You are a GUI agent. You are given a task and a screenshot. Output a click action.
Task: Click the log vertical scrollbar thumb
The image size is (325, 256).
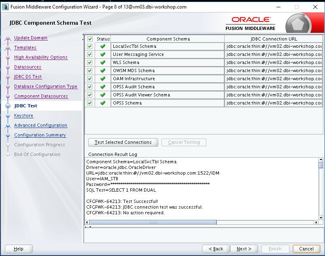pos(321,165)
